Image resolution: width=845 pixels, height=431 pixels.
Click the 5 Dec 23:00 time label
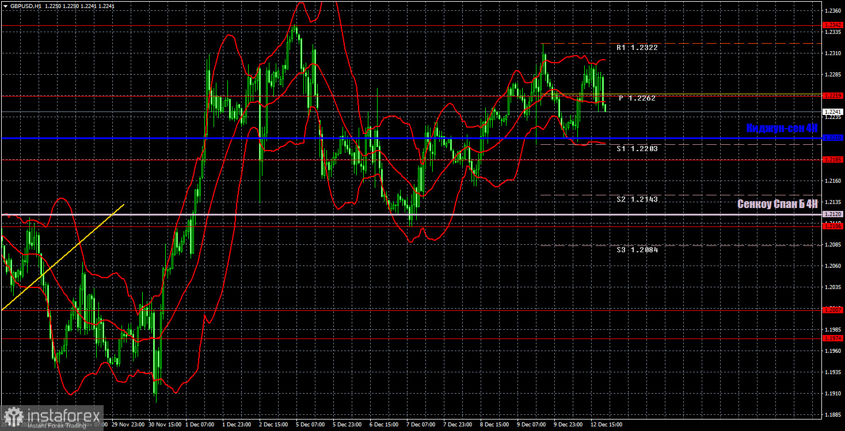click(x=347, y=425)
